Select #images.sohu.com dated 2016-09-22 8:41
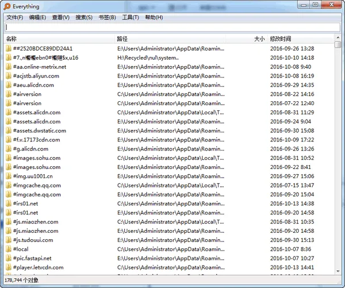The image size is (345, 288). pos(37,167)
